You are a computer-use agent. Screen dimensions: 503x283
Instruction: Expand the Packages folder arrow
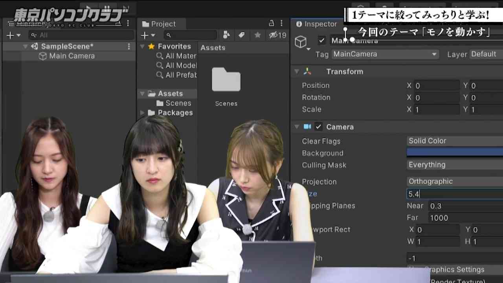pyautogui.click(x=142, y=113)
